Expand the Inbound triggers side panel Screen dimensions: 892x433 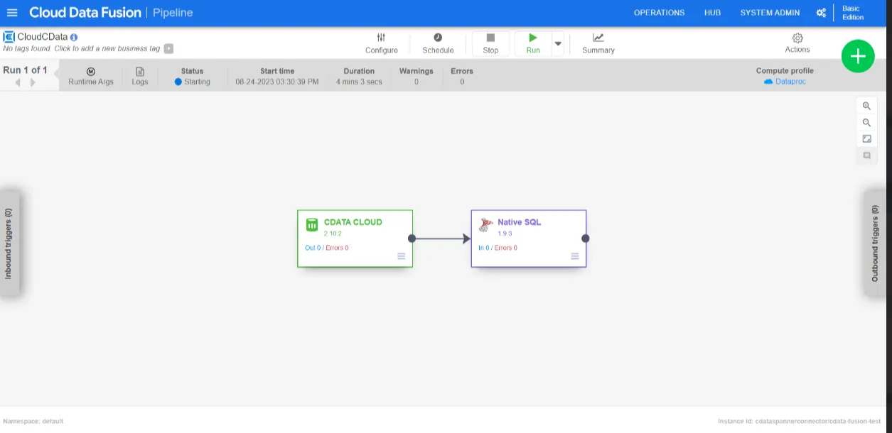click(x=9, y=243)
